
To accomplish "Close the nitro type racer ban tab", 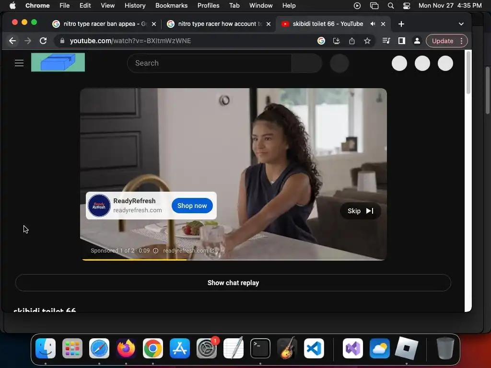I will pos(154,24).
